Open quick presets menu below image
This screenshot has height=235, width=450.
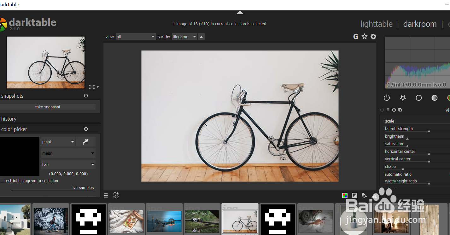coord(106,196)
